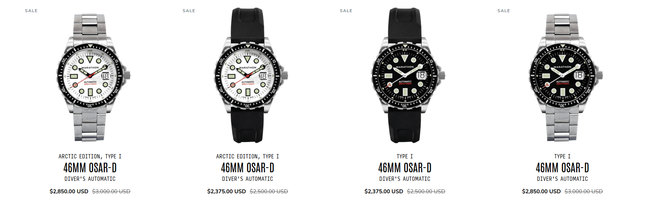Click the SALE badge above the black-dial steel bracelet watch
The width and height of the screenshot is (650, 215).
pyautogui.click(x=504, y=11)
